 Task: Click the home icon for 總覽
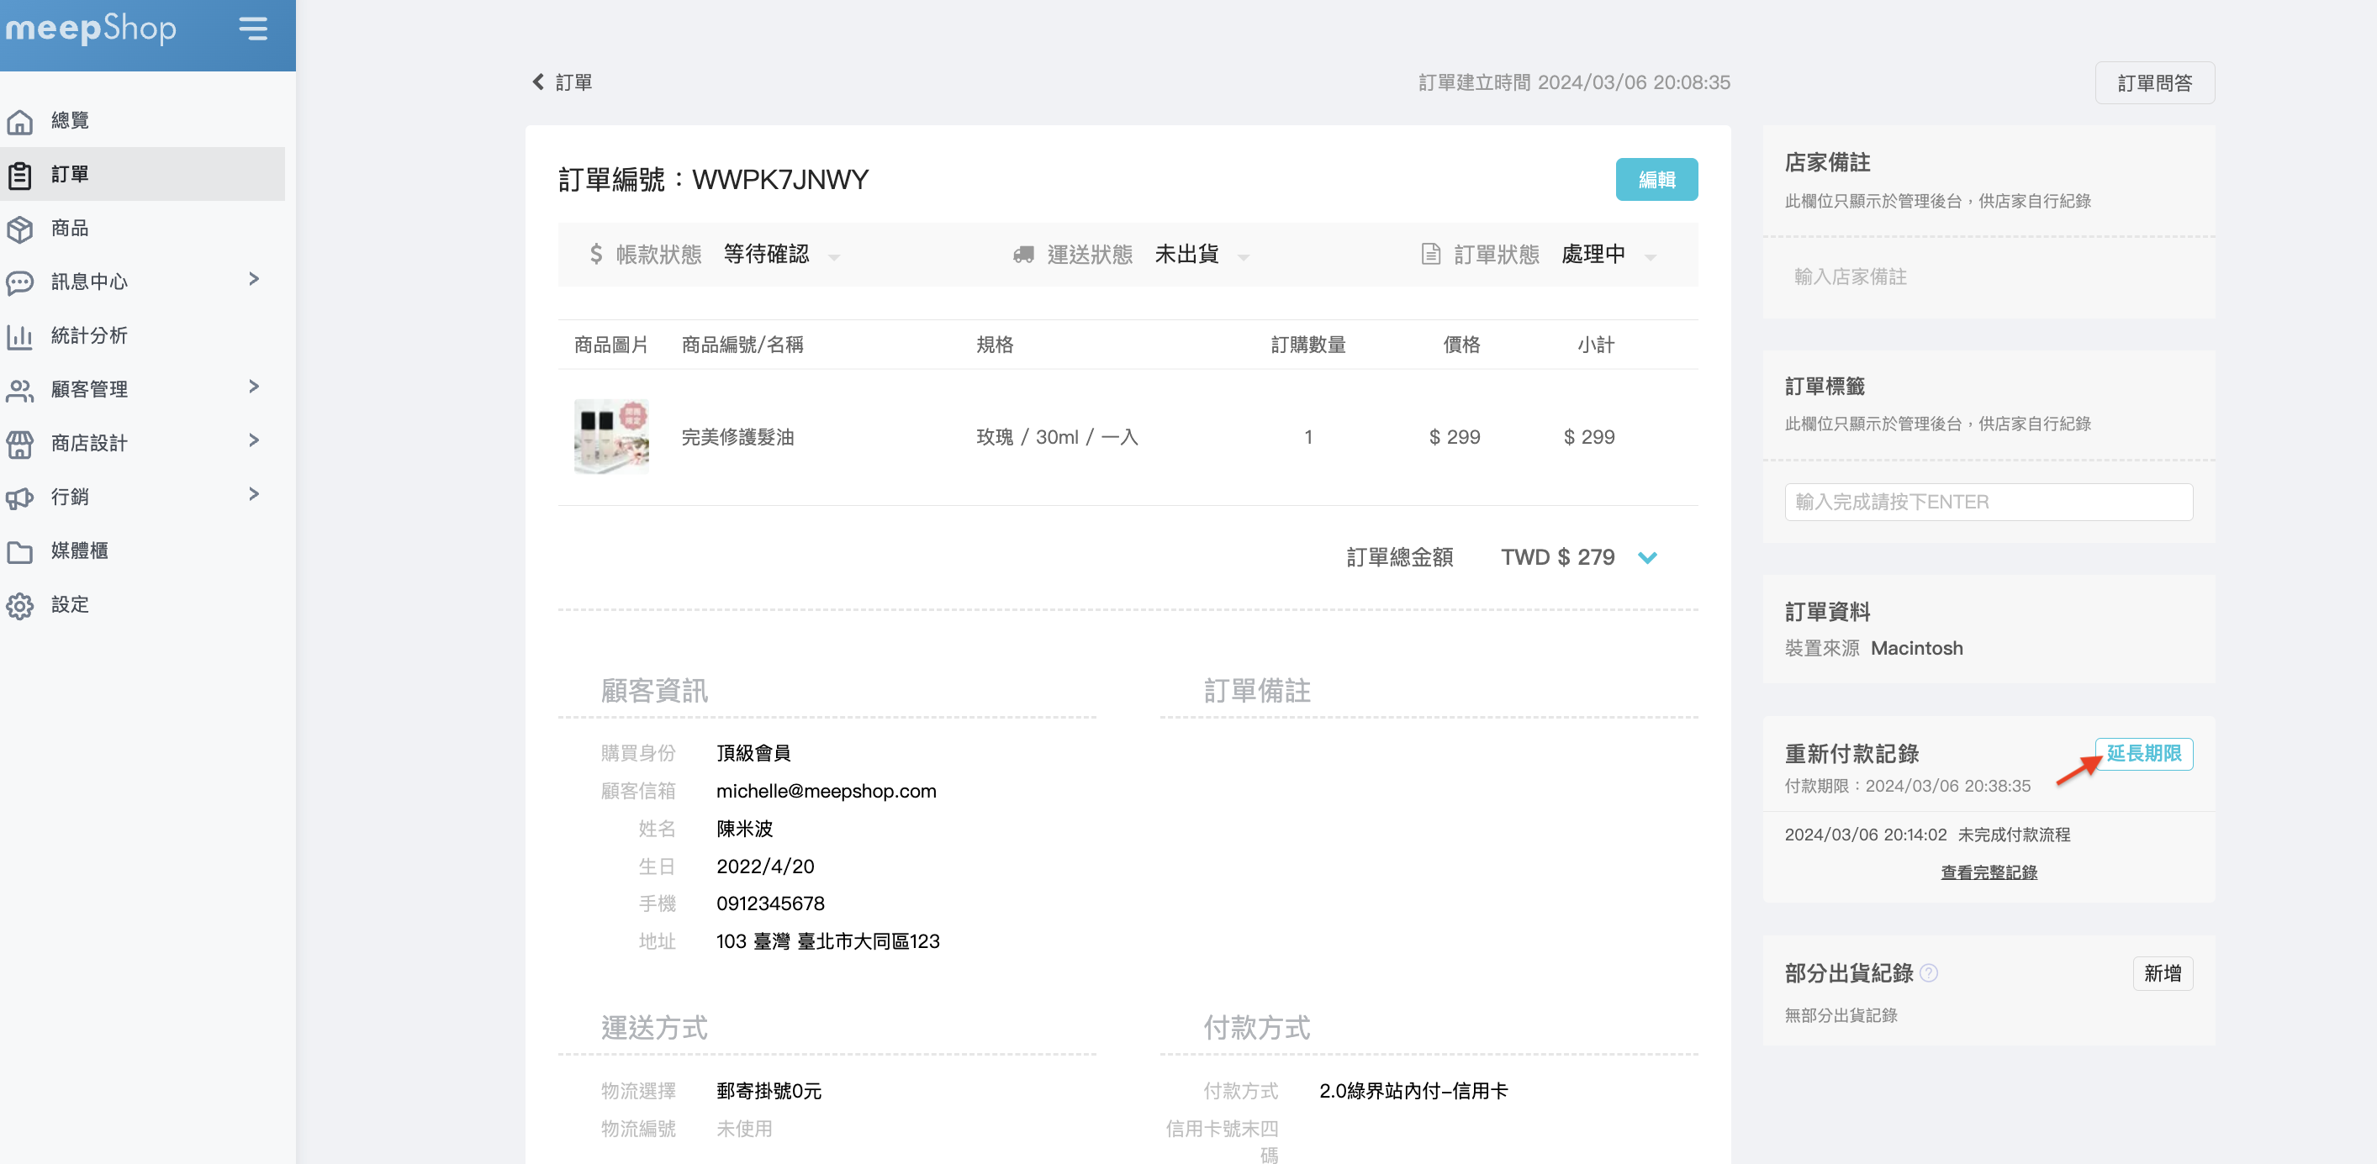[19, 121]
